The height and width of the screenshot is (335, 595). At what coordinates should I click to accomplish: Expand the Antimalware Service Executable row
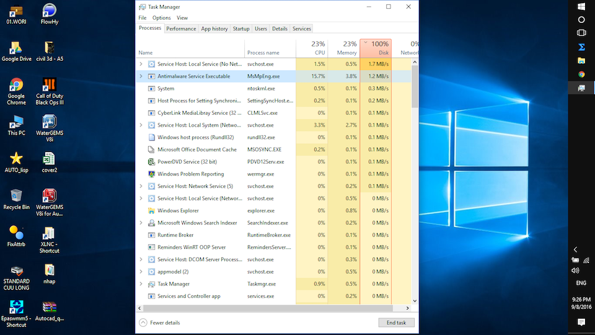[x=141, y=76]
